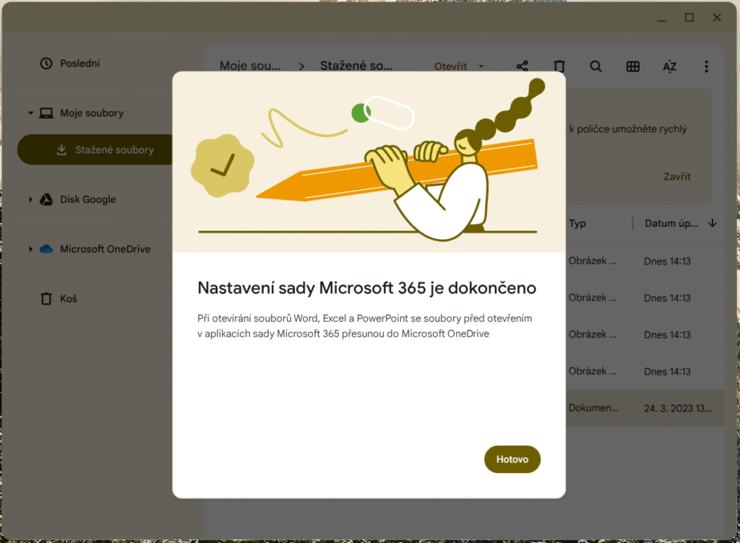Open three-dot more options menu

point(706,66)
